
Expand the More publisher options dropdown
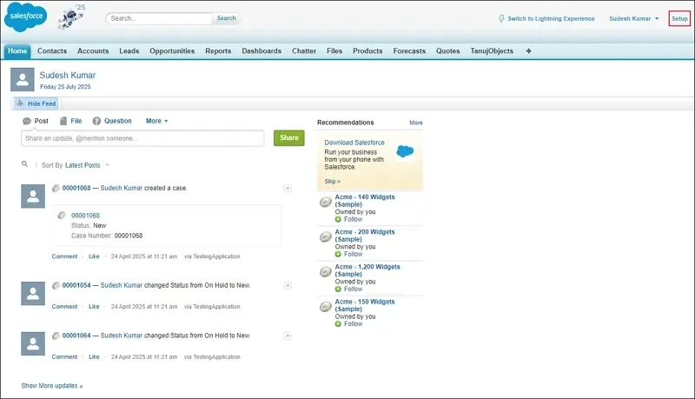[x=157, y=121]
